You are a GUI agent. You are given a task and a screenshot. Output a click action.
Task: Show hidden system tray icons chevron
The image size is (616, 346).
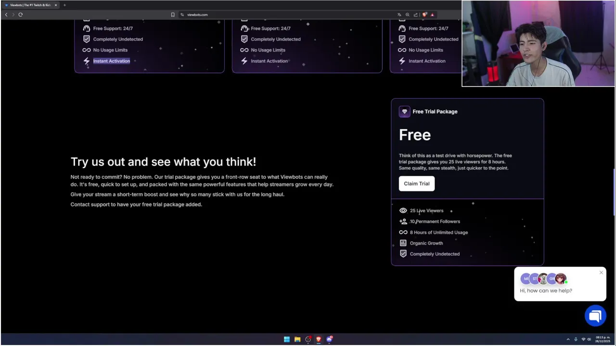tap(568, 339)
